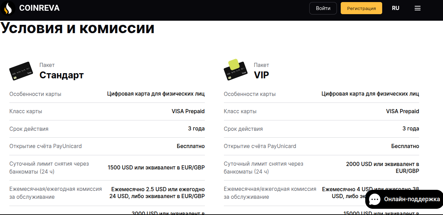Image resolution: width=443 pixels, height=215 pixels.
Task: Click the row divider under VISA Prepaid
Action: pyautogui.click(x=107, y=120)
